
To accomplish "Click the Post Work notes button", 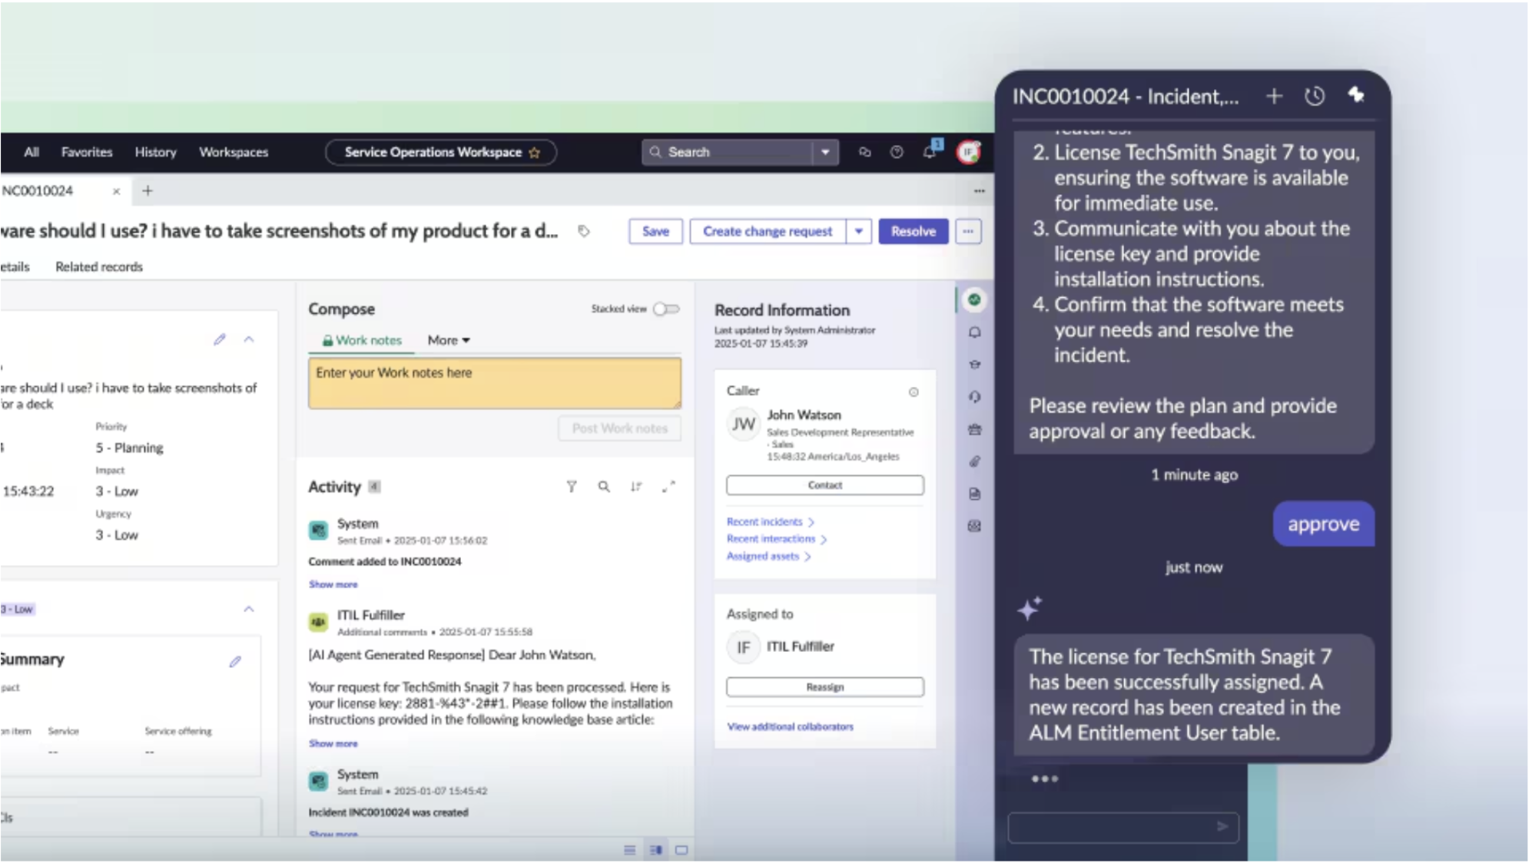I will point(619,428).
